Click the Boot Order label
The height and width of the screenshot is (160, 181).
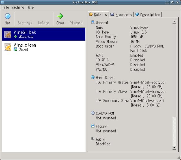coord(105,46)
